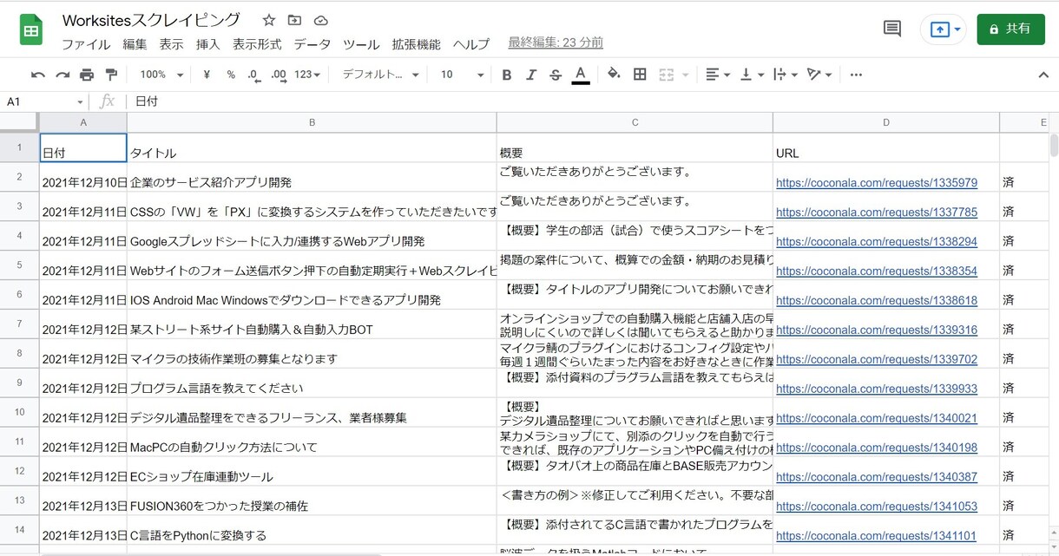Open the comment history icon
This screenshot has width=1059, height=556.
point(892,29)
